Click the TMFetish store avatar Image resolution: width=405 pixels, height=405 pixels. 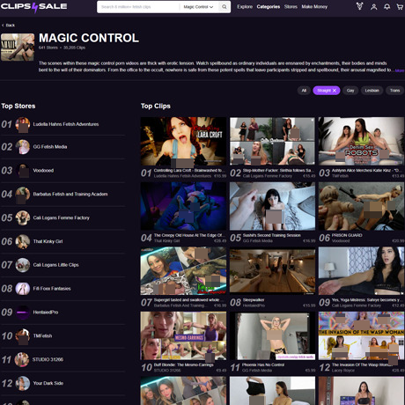pos(23,336)
